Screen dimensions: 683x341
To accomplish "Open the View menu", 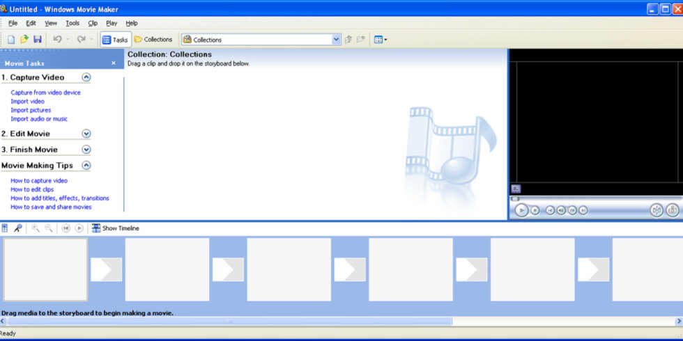I will [51, 23].
